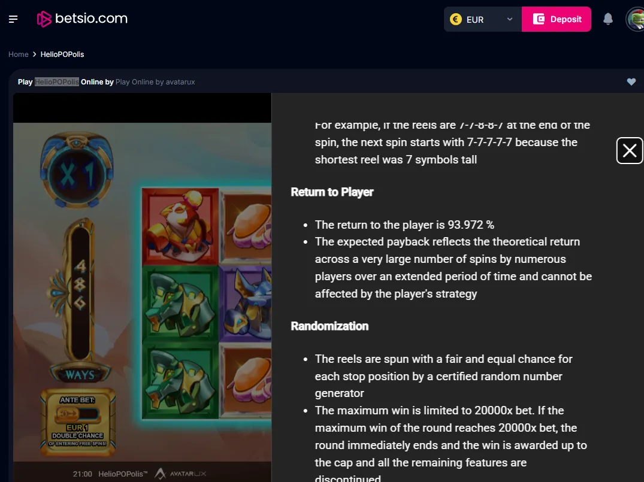Add HelioPOPolis to favorites with heart
The height and width of the screenshot is (482, 644).
click(x=631, y=81)
